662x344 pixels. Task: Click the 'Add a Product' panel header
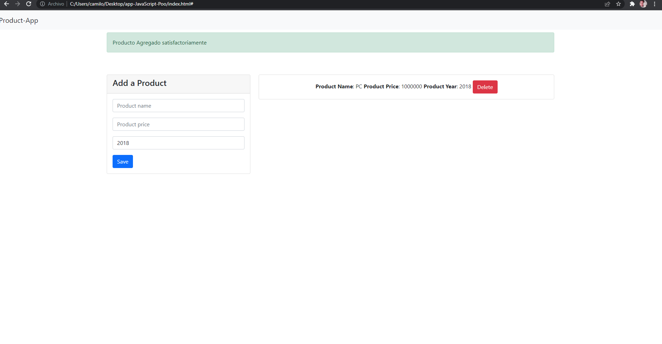(140, 83)
